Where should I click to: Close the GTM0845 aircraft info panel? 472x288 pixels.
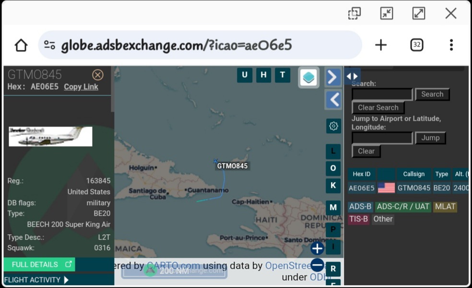click(97, 75)
